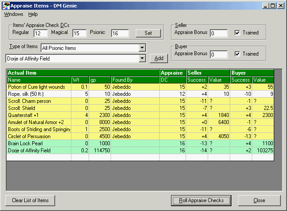The height and width of the screenshot is (211, 287).
Task: Click the Clear List of Items button
Action: pos(30,200)
